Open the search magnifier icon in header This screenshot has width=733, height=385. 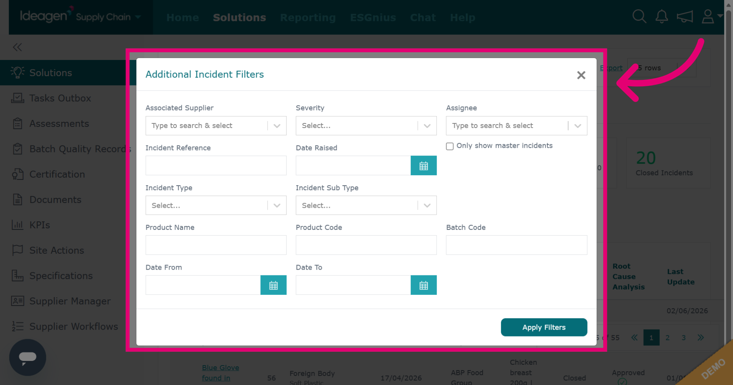click(x=639, y=17)
